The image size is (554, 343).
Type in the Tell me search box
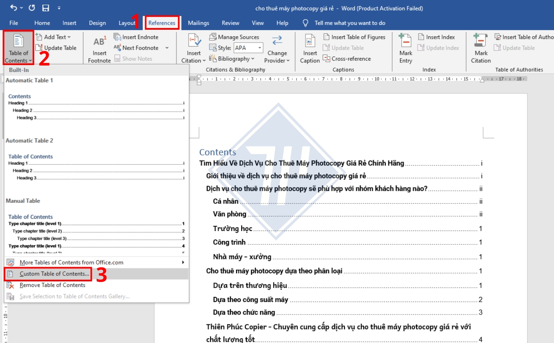click(x=349, y=23)
